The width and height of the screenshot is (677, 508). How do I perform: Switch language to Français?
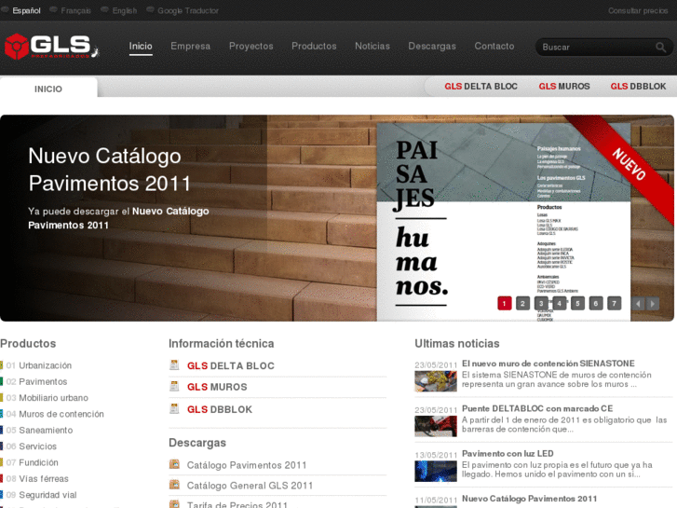click(76, 10)
